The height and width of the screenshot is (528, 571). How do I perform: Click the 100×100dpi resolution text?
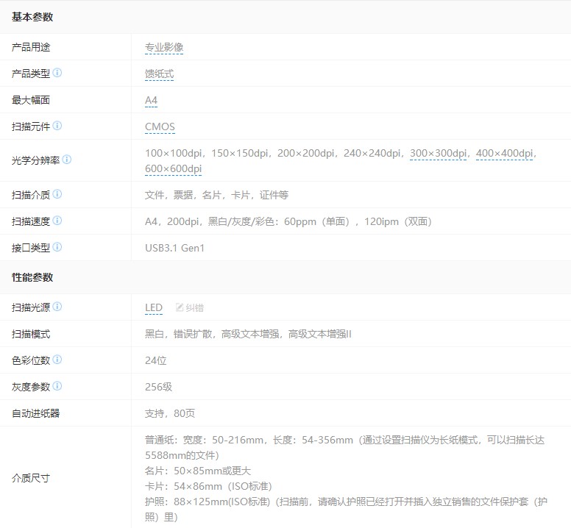(x=174, y=153)
